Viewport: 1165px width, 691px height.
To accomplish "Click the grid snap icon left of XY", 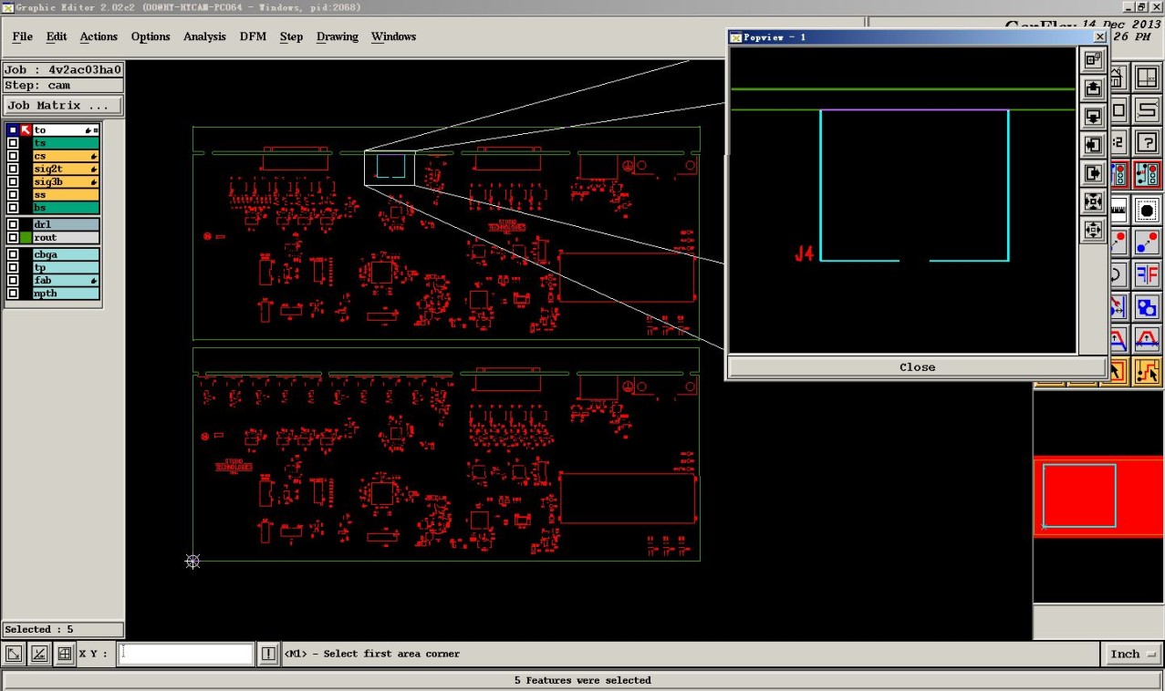I will [64, 654].
